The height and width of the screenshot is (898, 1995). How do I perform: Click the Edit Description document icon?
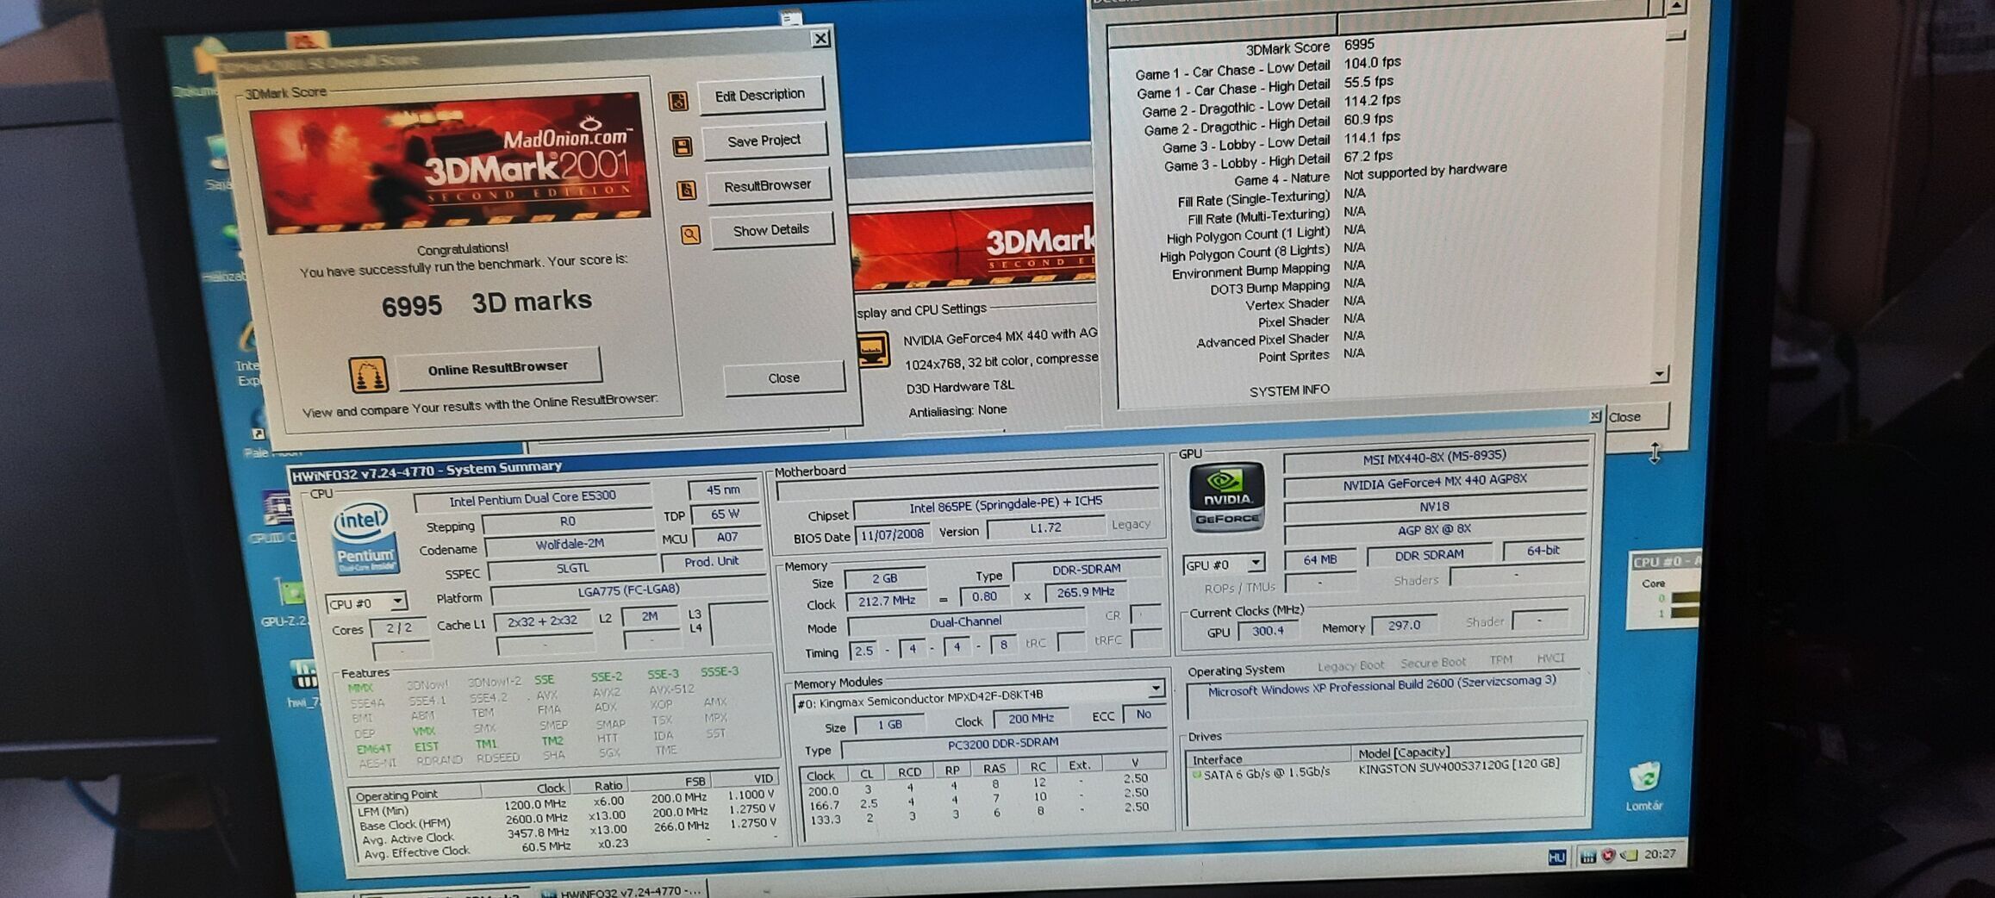(x=678, y=101)
